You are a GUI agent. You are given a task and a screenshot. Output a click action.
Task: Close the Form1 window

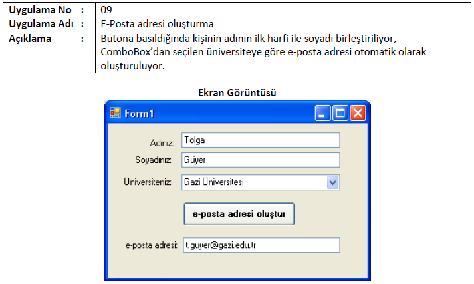pos(358,114)
